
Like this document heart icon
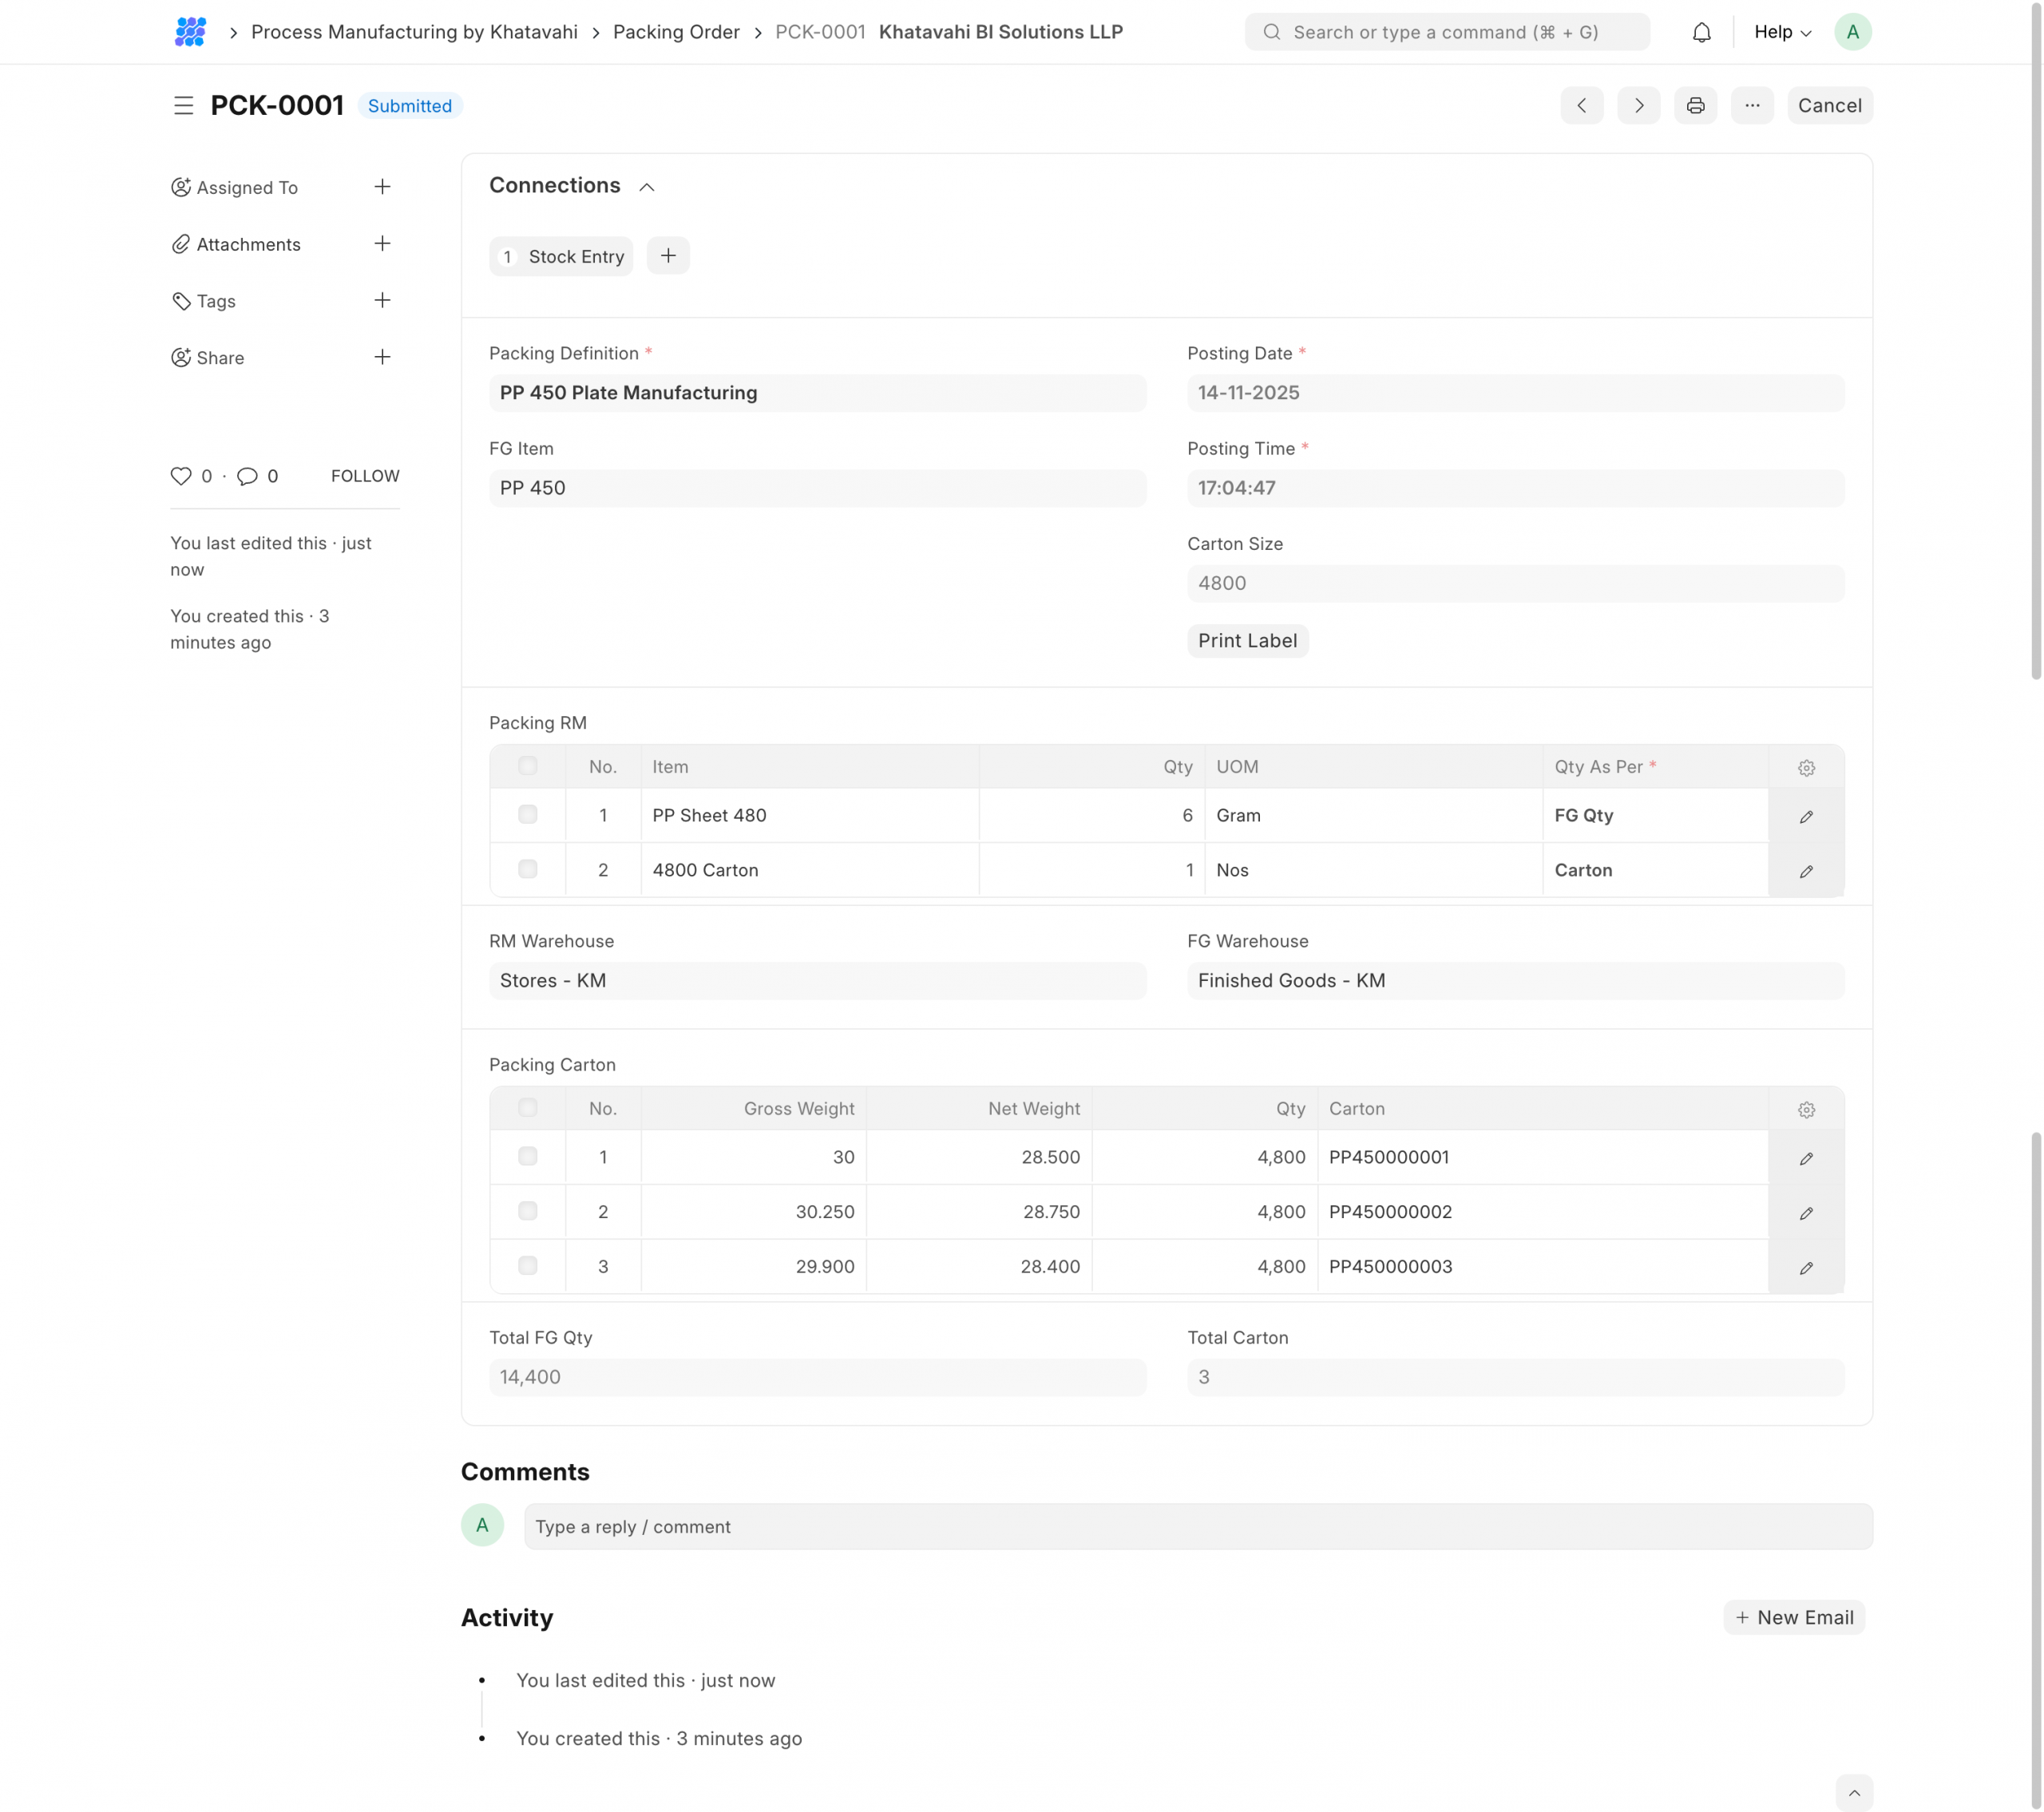tap(181, 476)
